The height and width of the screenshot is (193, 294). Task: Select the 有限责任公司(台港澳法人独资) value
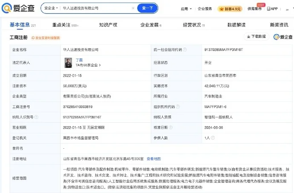(x=87, y=96)
